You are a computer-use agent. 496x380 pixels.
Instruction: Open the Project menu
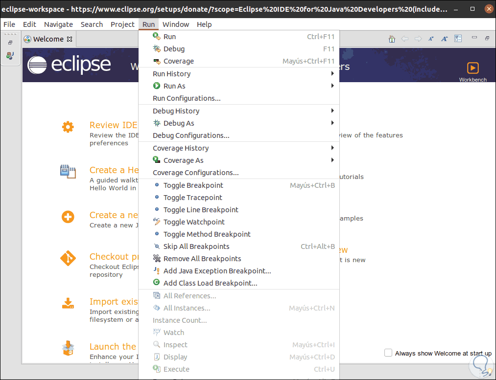[x=122, y=24]
